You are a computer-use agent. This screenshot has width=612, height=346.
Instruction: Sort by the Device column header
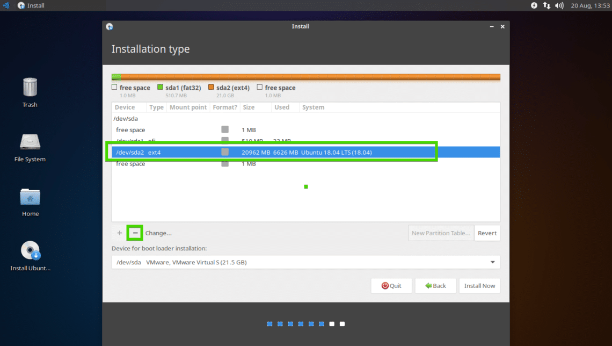pyautogui.click(x=129, y=107)
